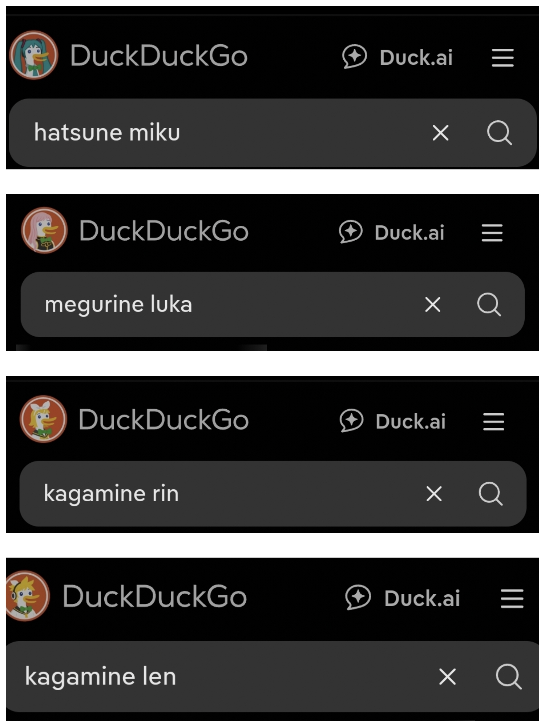The image size is (545, 727).
Task: Click the 'megurine luka' search input field
Action: (x=218, y=305)
